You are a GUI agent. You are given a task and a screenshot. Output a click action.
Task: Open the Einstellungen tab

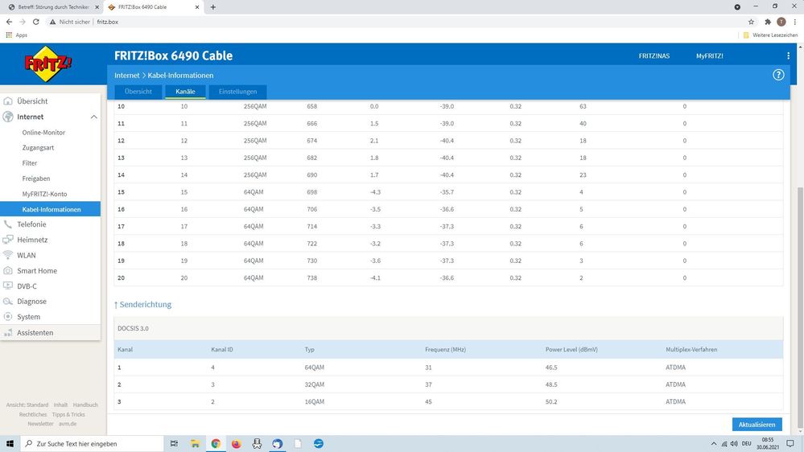click(237, 91)
